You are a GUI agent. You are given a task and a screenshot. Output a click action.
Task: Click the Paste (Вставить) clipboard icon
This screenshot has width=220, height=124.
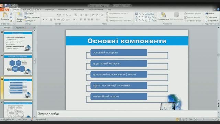point(5,15)
